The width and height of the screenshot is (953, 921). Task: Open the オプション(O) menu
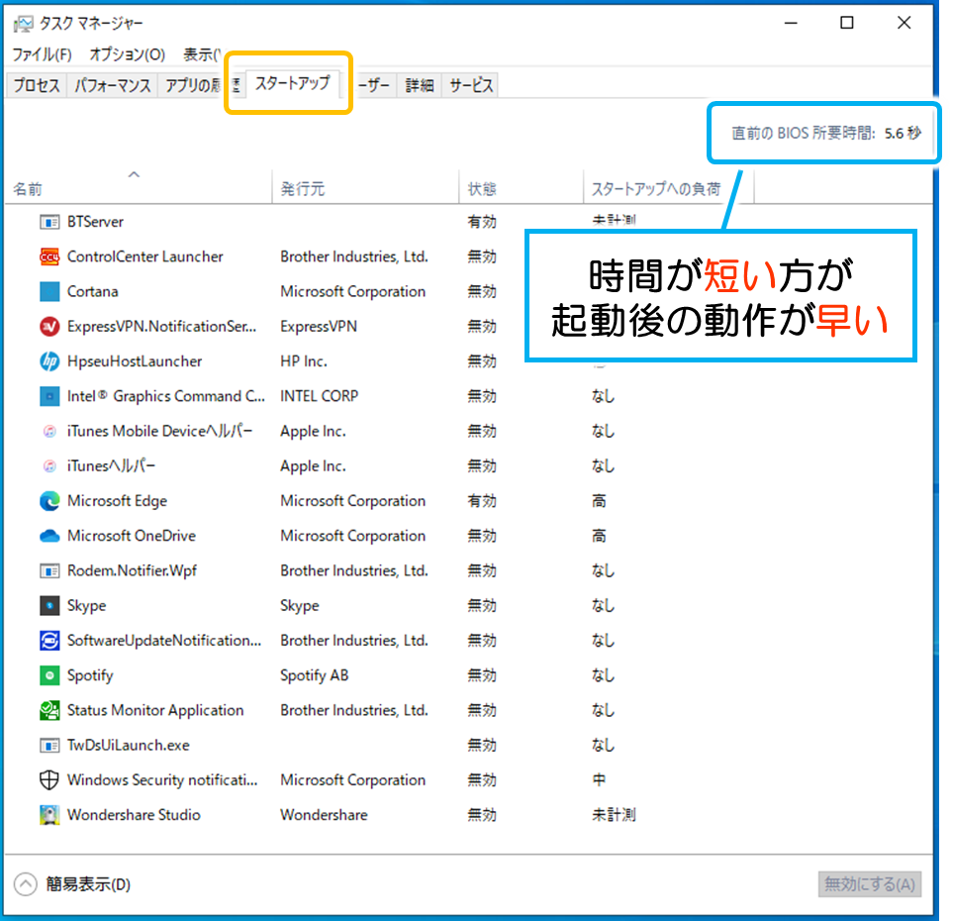point(127,54)
